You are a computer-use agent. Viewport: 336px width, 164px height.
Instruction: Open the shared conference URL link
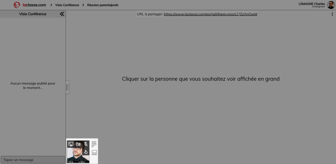pos(210,14)
